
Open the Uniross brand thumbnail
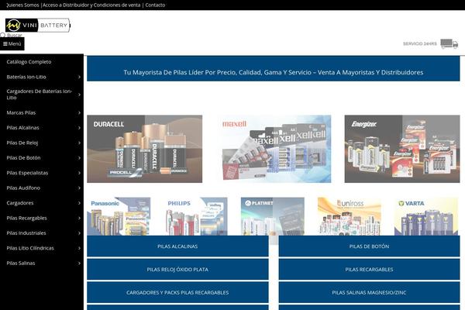350,216
